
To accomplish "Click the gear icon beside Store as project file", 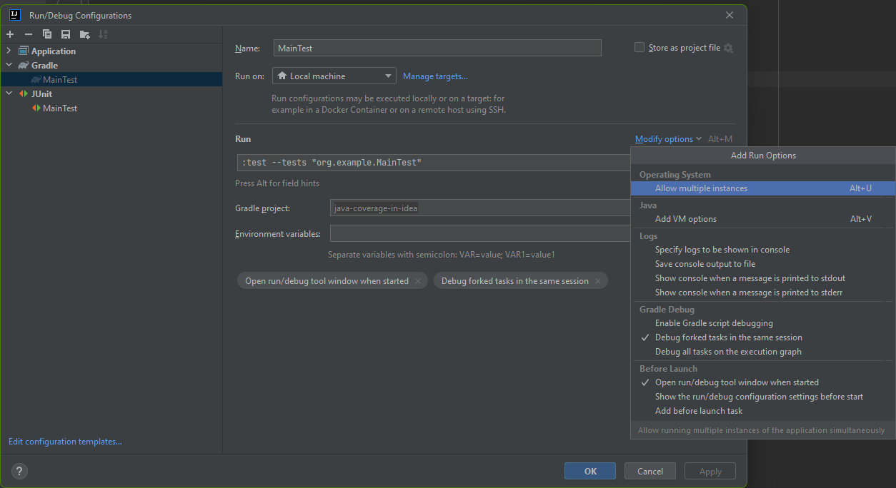I will coord(727,48).
